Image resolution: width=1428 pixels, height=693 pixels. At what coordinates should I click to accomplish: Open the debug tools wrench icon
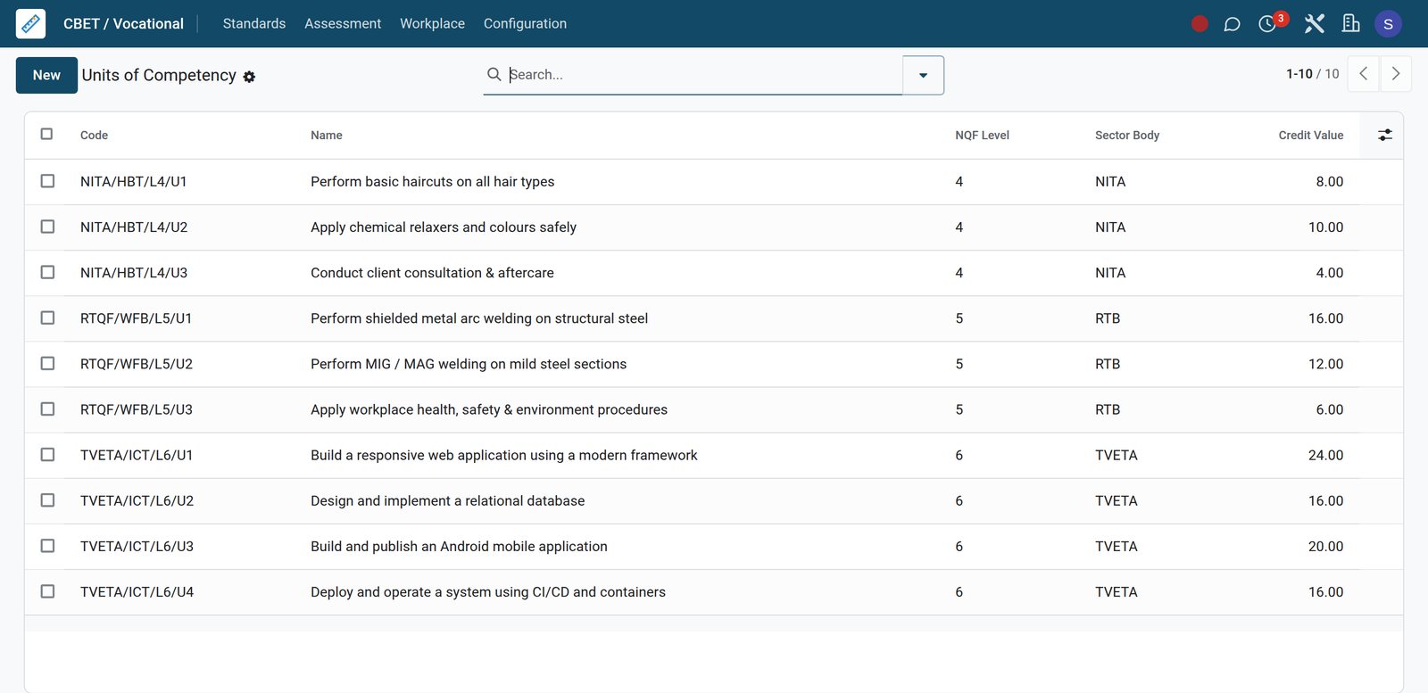click(1314, 24)
